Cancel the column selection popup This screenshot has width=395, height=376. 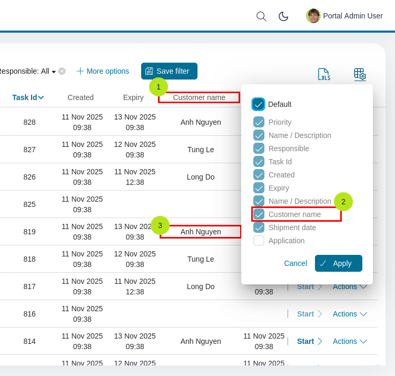coord(295,263)
